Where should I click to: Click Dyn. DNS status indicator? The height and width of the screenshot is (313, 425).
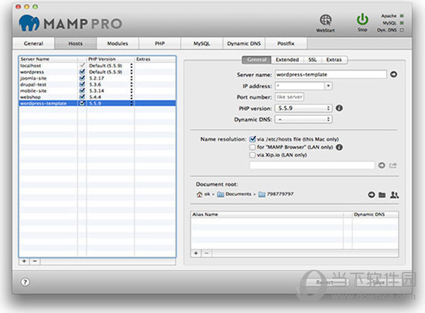(402, 30)
